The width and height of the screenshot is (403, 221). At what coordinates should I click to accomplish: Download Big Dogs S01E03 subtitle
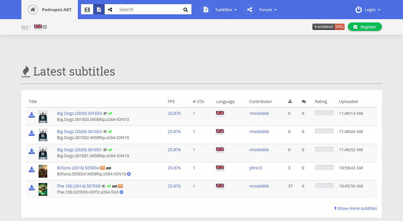click(32, 116)
